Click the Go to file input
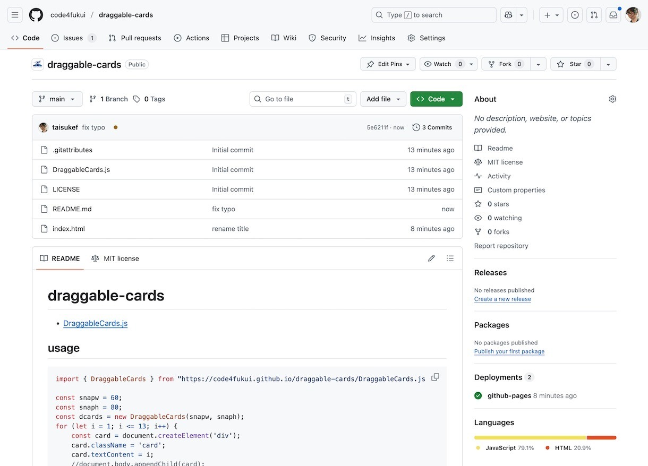Screen dimensions: 648x466 303,99
